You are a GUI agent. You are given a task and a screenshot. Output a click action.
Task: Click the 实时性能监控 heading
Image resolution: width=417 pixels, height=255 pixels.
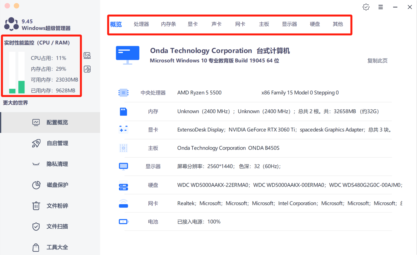tap(37, 43)
